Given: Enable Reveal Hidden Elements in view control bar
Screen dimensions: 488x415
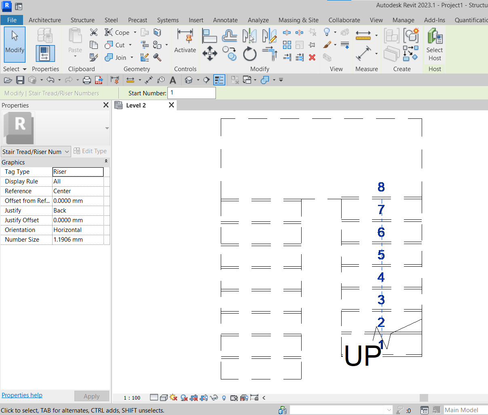Looking at the screenshot, I should [224, 398].
